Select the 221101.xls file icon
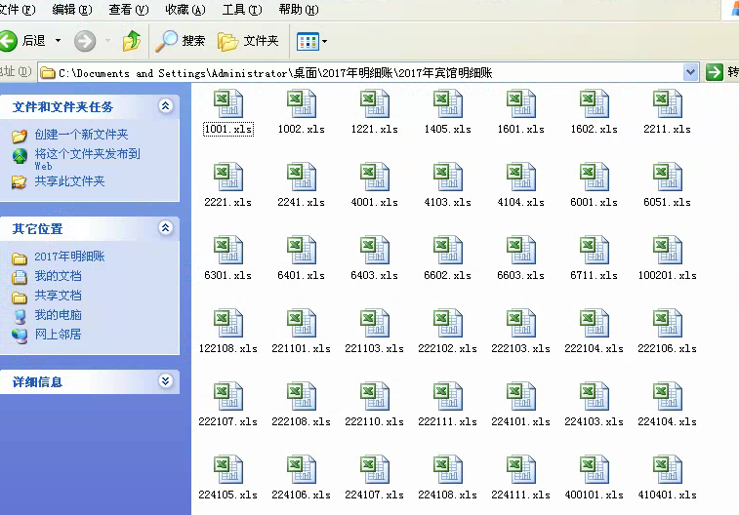 pos(302,323)
